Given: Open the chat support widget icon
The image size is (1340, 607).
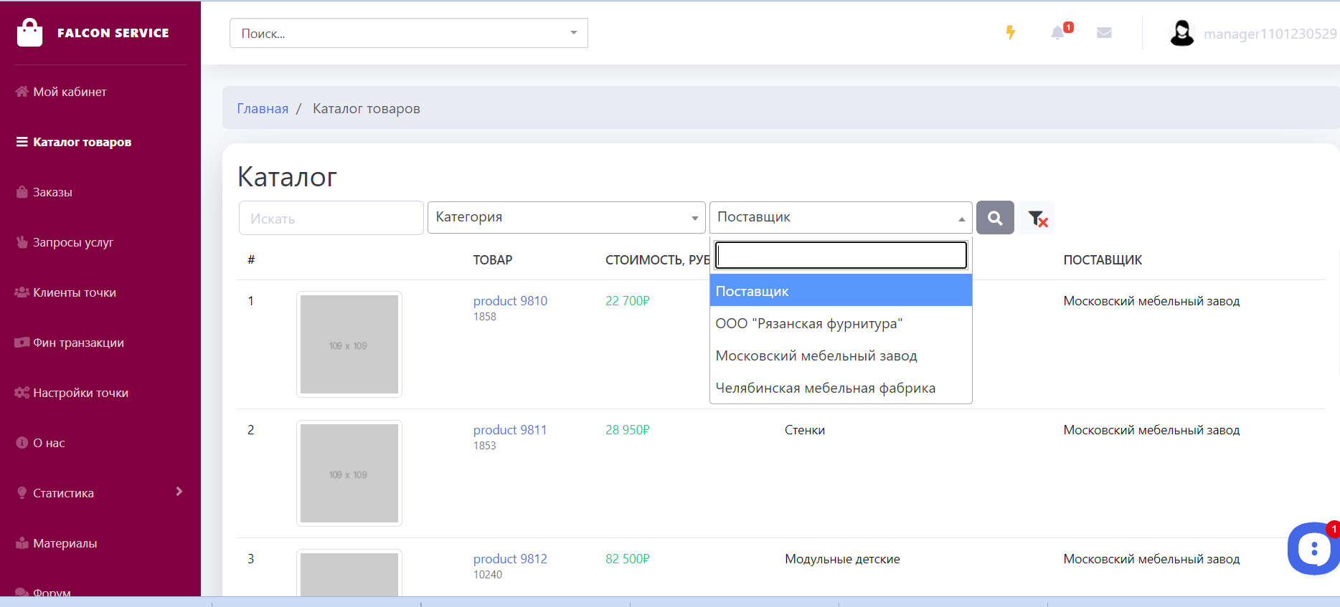Looking at the screenshot, I should [x=1313, y=550].
